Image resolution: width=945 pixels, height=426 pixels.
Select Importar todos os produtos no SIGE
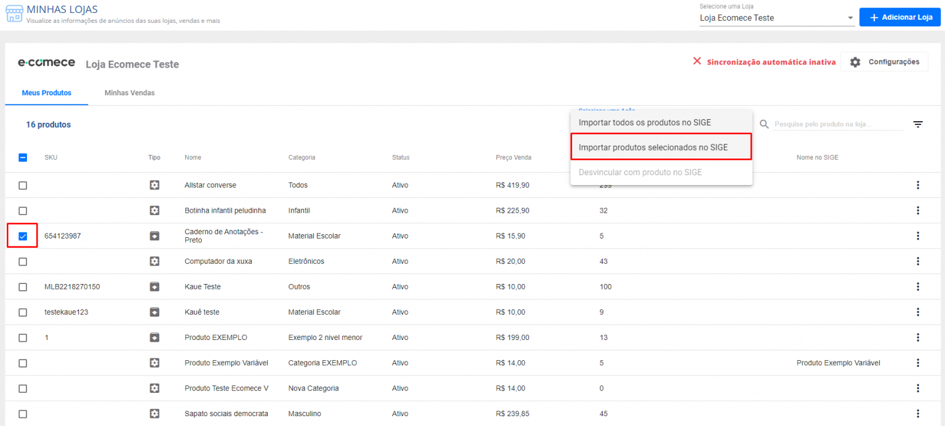(x=644, y=122)
